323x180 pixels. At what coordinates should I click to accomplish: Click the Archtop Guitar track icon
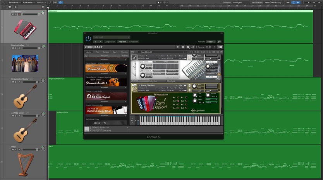25,130
